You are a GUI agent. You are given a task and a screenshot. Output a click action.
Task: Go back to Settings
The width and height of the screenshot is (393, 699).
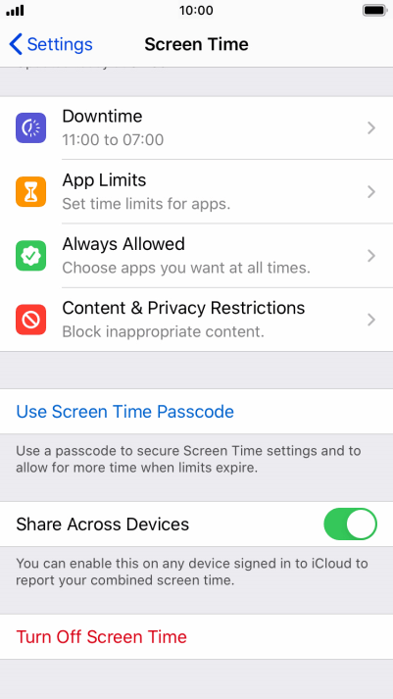50,44
